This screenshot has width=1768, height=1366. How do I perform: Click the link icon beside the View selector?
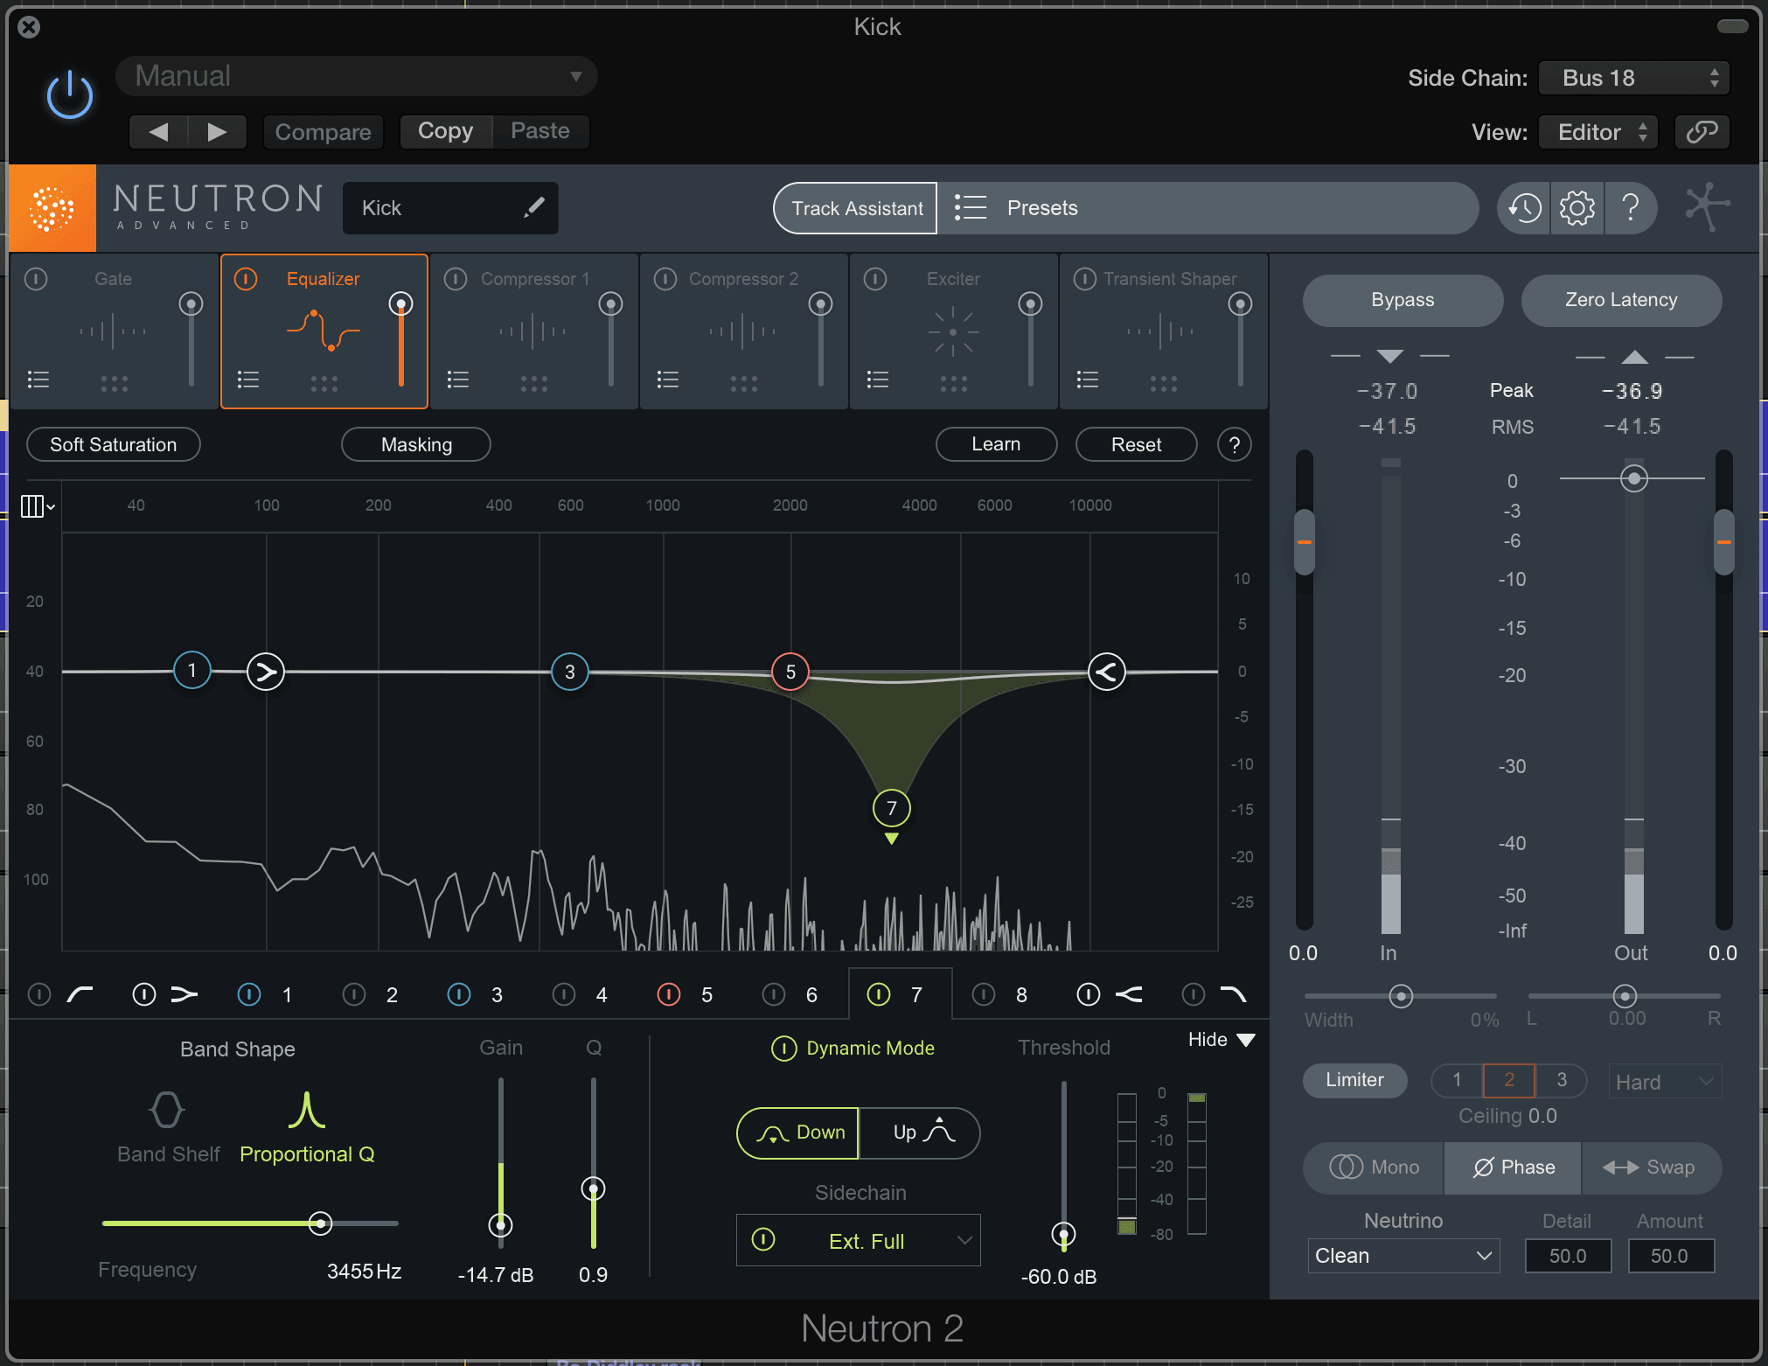[1702, 132]
